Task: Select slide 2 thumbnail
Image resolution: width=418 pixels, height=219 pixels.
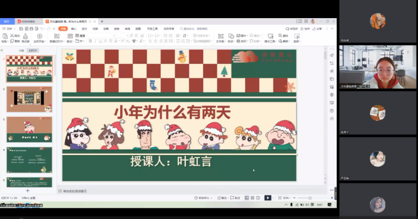Action: pyautogui.click(x=29, y=99)
